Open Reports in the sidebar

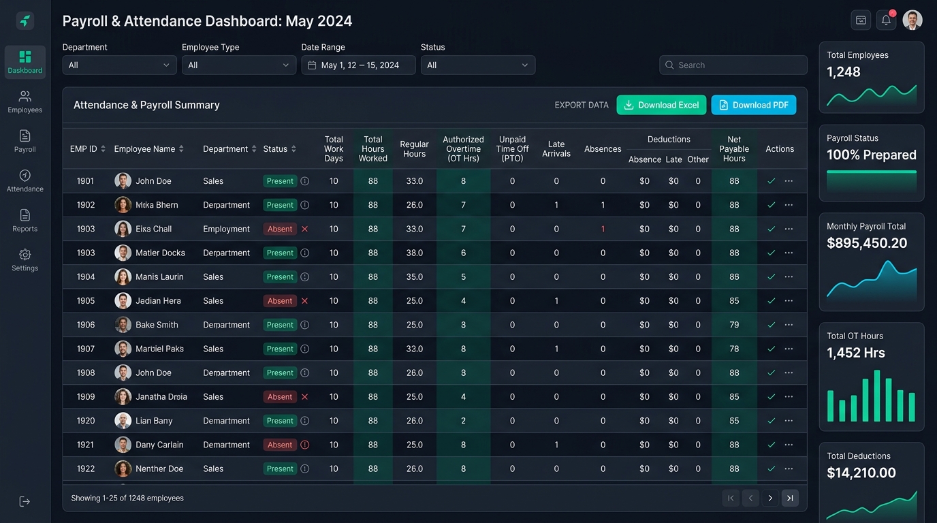pos(25,221)
